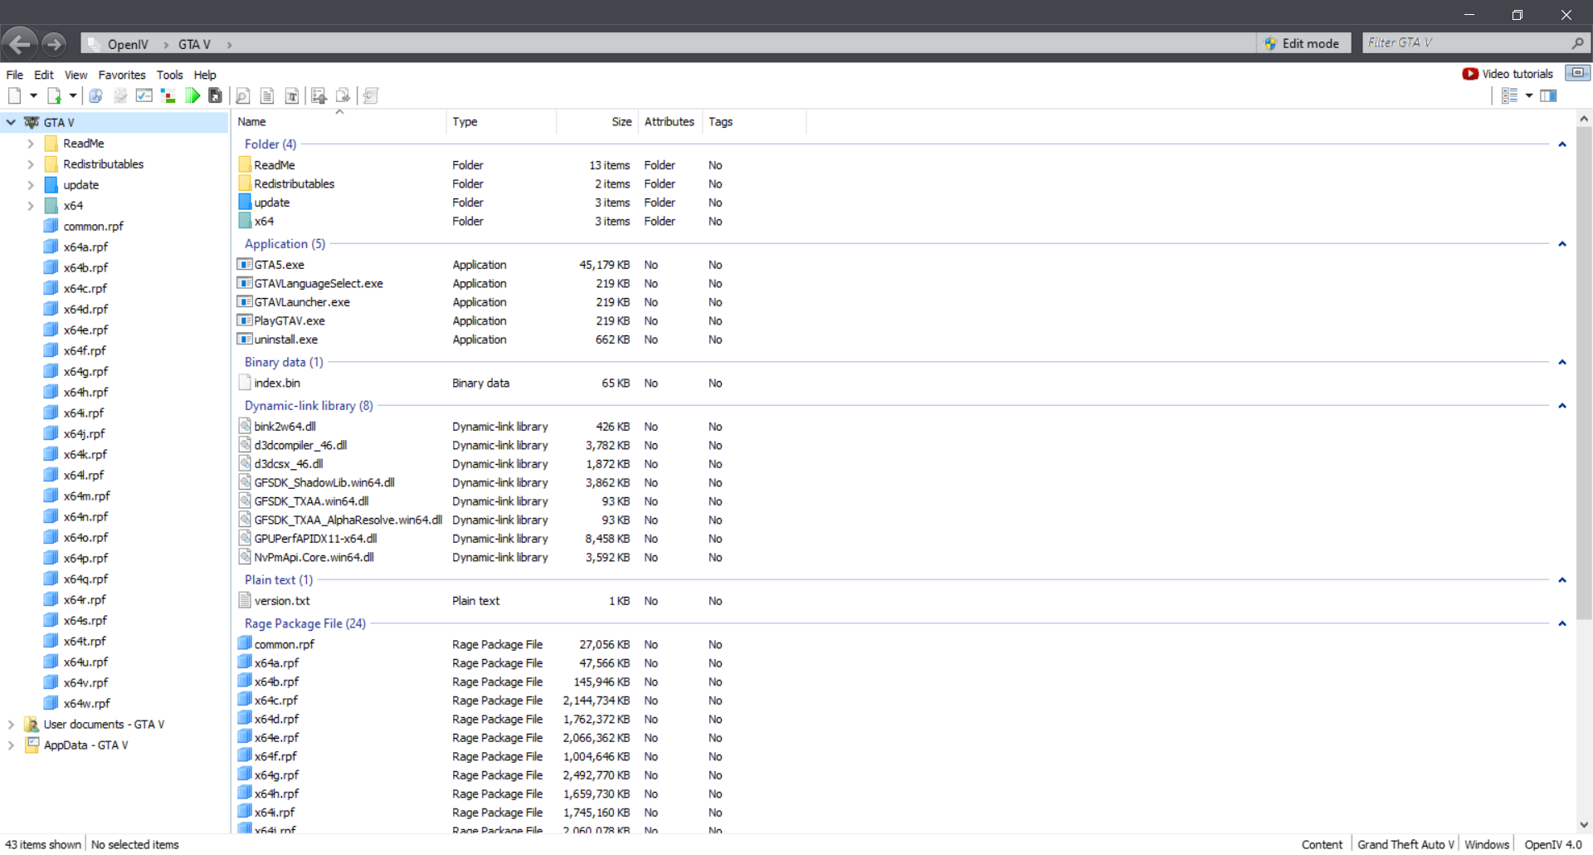Click the magnifier page preview icon
Screen dimensions: 1593x855
[x=243, y=96]
